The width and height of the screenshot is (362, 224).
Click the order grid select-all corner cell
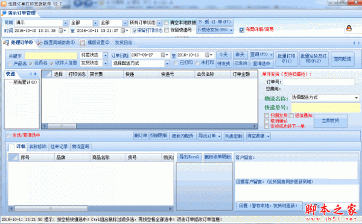click(47, 74)
